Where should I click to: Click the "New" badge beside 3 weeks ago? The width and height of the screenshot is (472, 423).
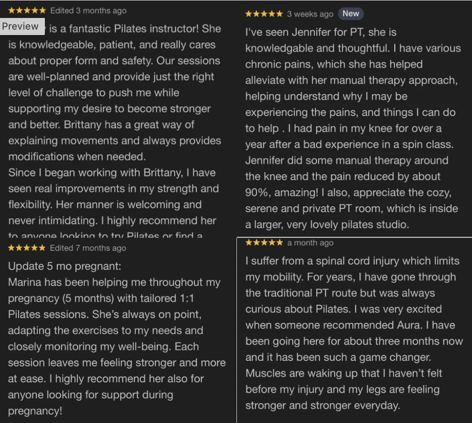pos(350,13)
